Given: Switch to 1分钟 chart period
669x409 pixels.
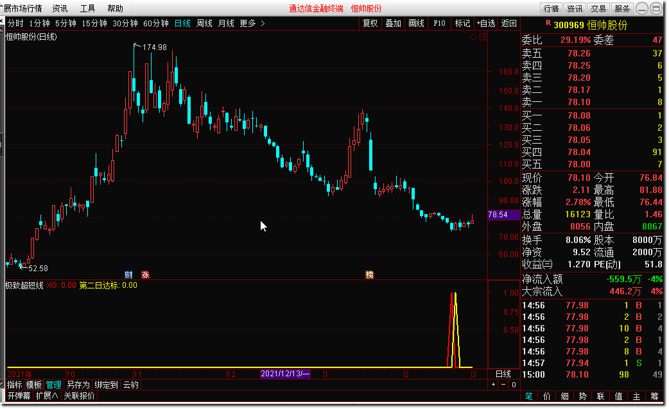Looking at the screenshot, I should [39, 24].
